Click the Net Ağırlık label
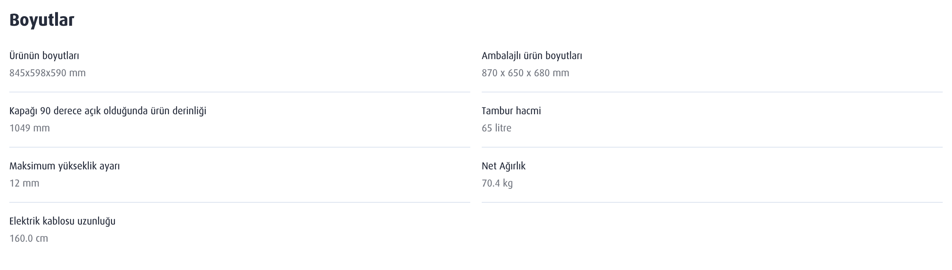This screenshot has height=270, width=952. point(503,166)
